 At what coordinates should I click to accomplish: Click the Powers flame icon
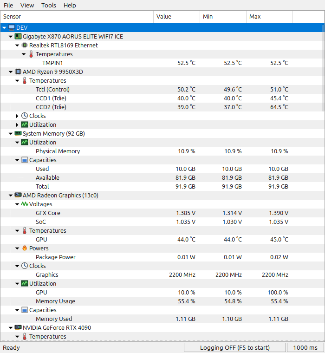(x=25, y=248)
